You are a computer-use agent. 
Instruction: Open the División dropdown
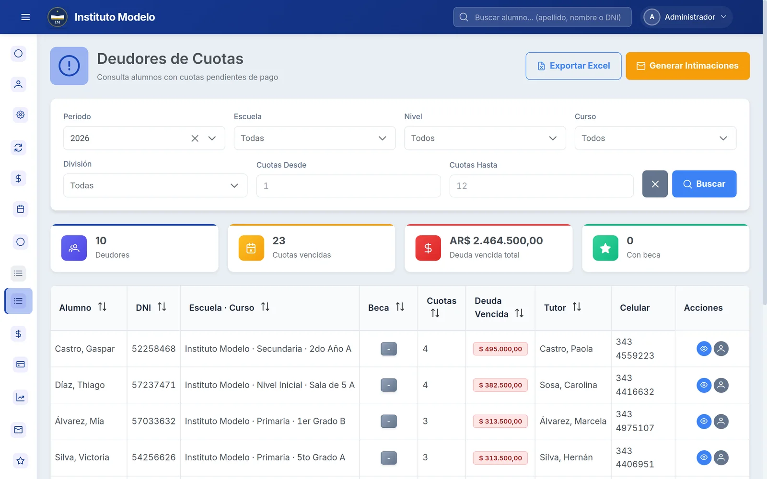click(155, 185)
